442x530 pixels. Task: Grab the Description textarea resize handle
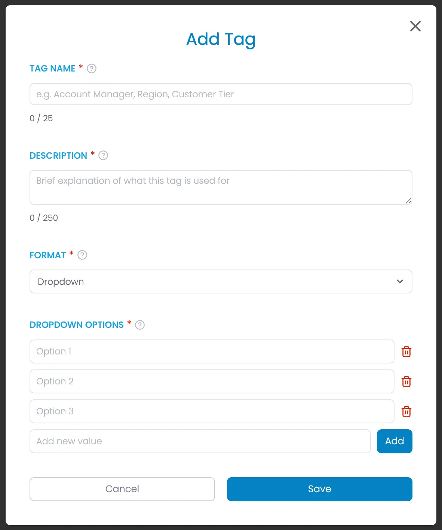pos(408,201)
